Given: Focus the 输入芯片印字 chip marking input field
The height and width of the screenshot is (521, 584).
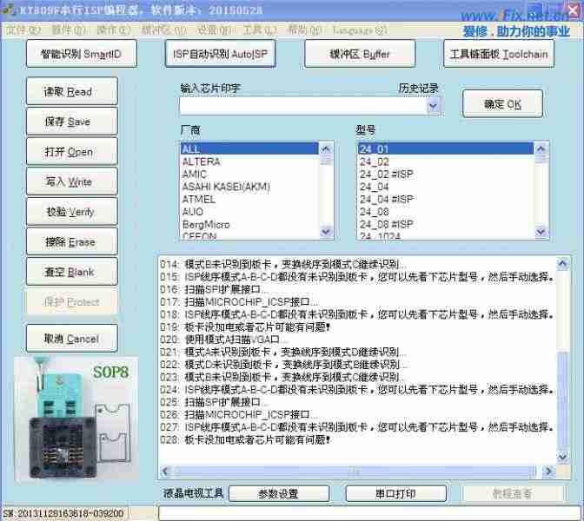Looking at the screenshot, I should tap(303, 107).
